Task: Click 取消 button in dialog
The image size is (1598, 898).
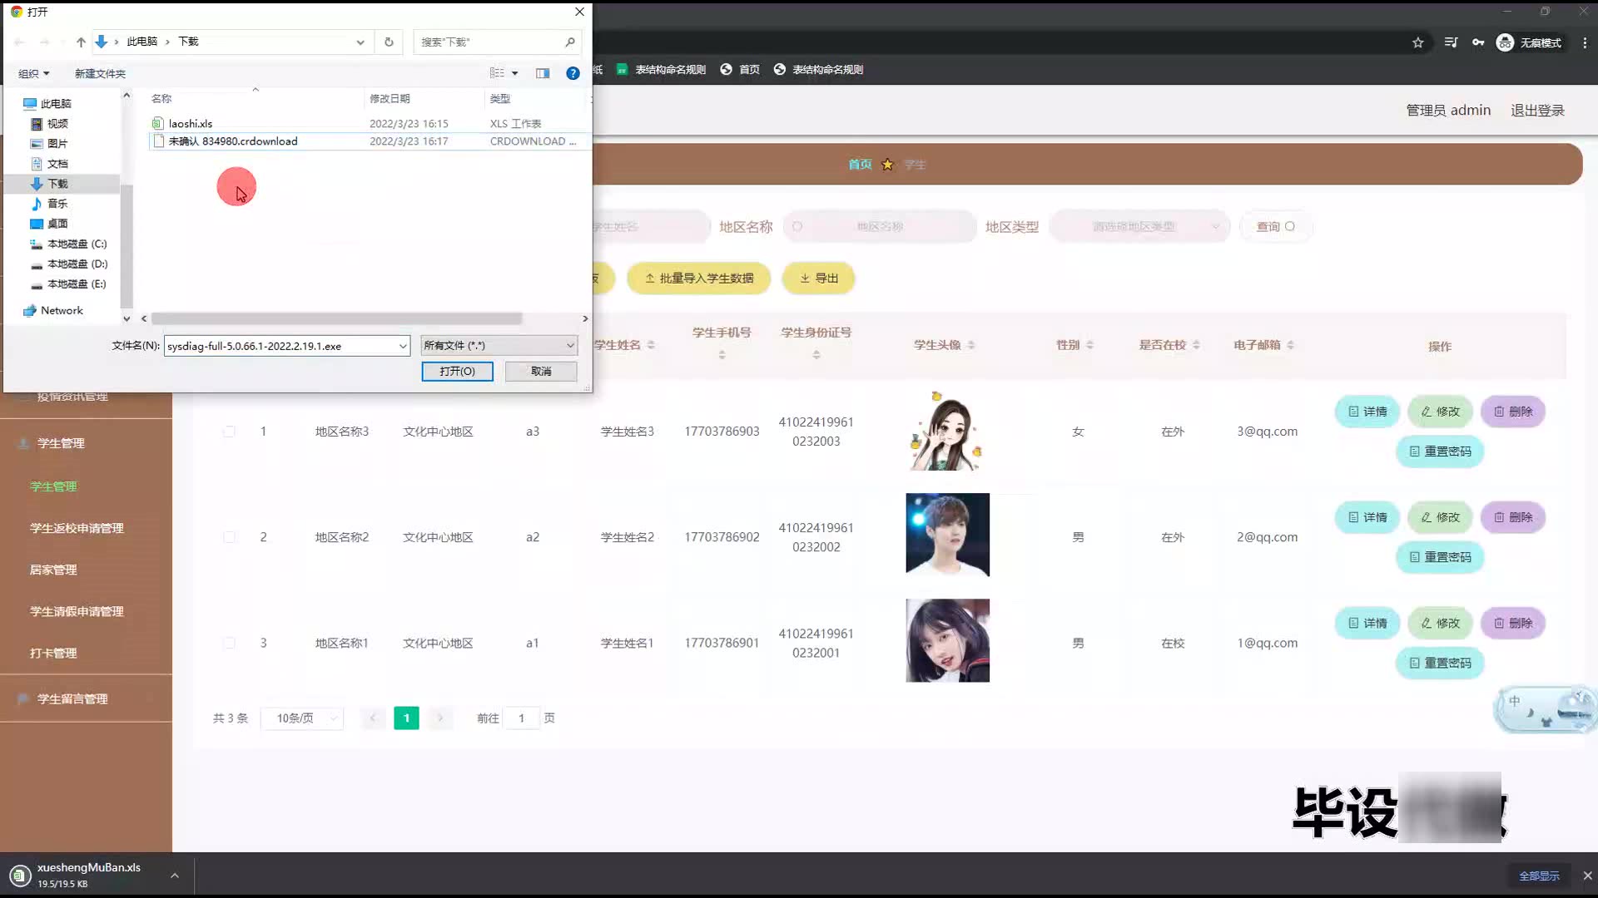Action: 541,371
